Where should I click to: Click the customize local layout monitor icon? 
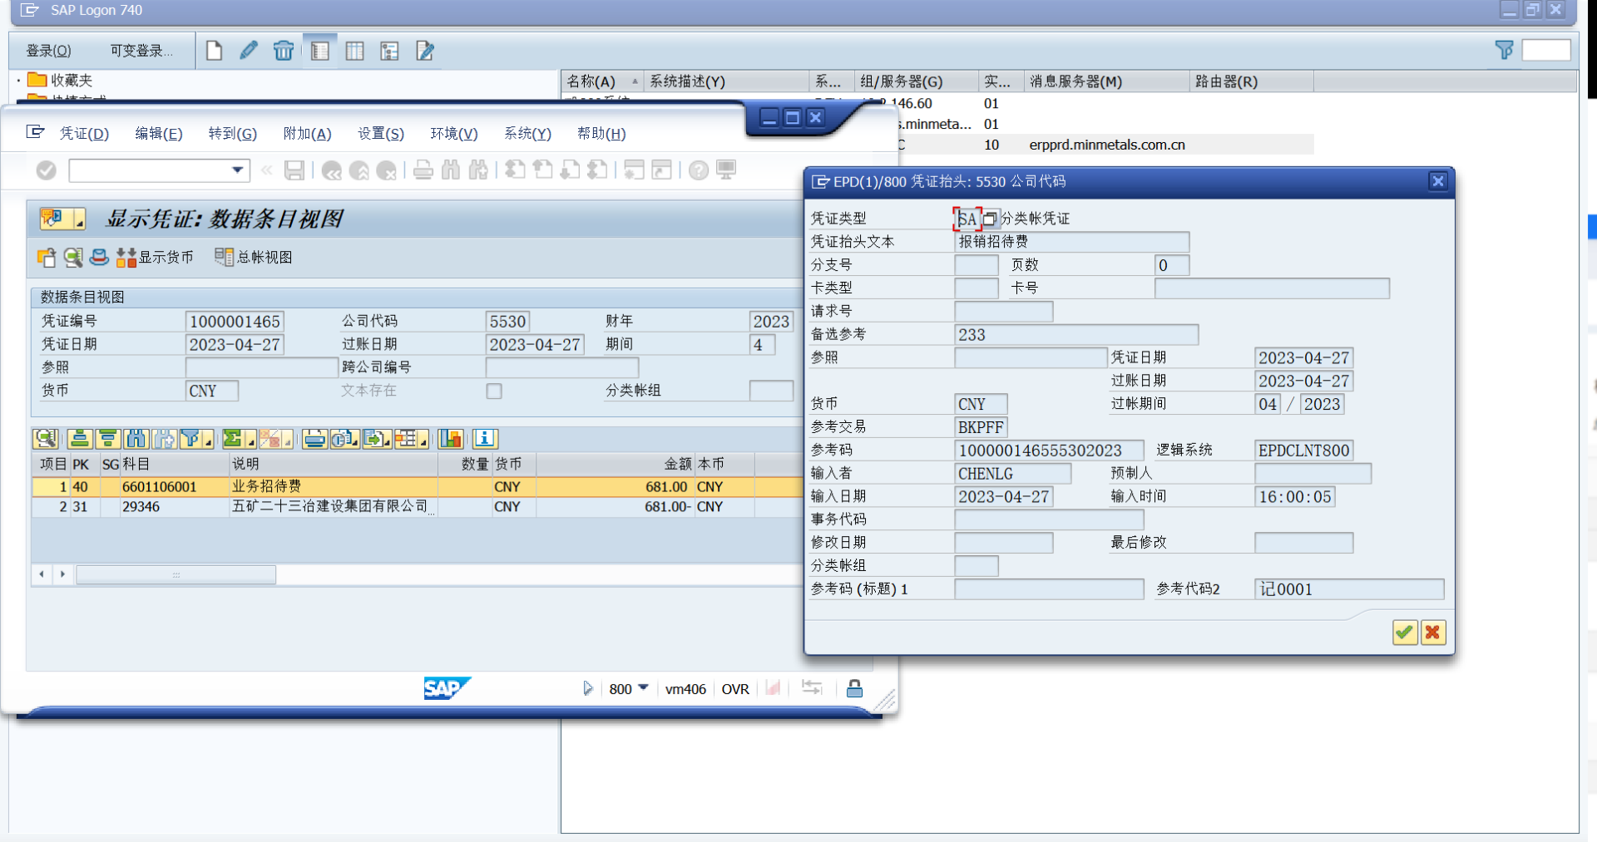726,170
